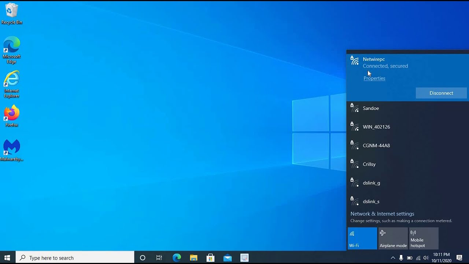Click the battery icon in the system tray

(x=410, y=258)
